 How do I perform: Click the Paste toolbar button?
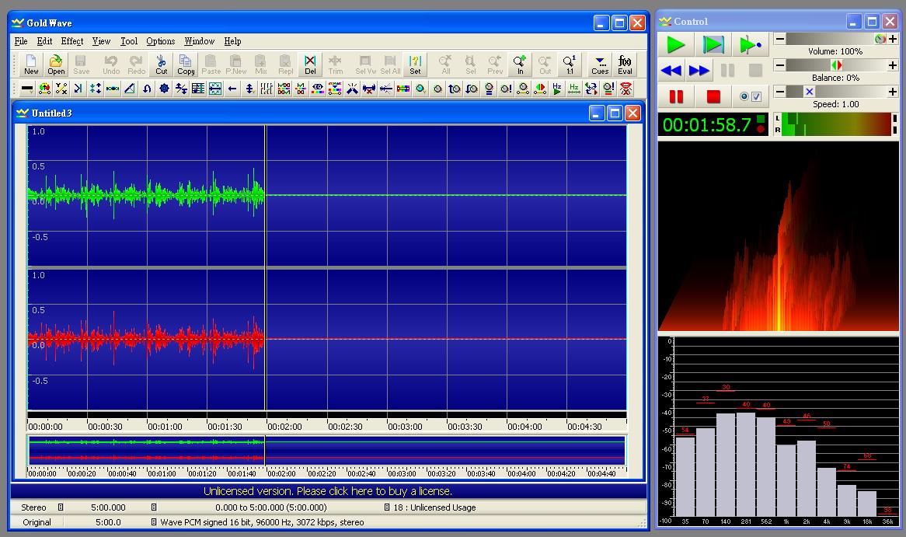point(211,65)
